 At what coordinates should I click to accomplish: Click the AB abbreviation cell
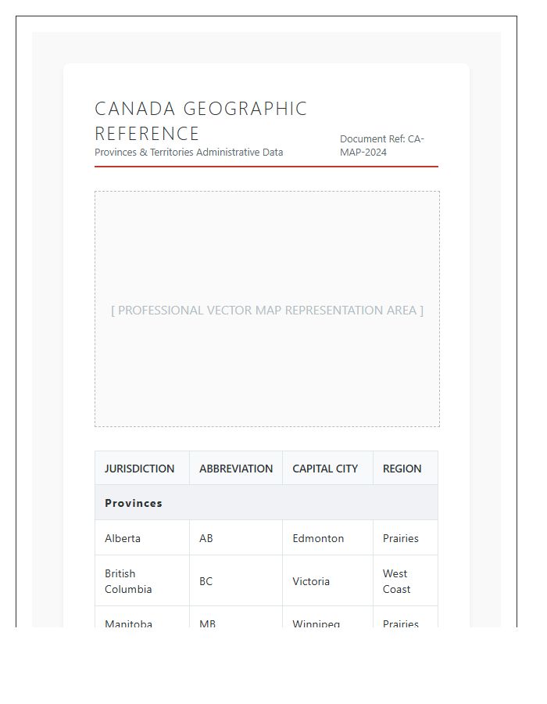click(236, 538)
